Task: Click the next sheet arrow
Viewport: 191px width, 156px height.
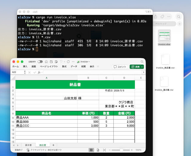Action: [x=18, y=145]
